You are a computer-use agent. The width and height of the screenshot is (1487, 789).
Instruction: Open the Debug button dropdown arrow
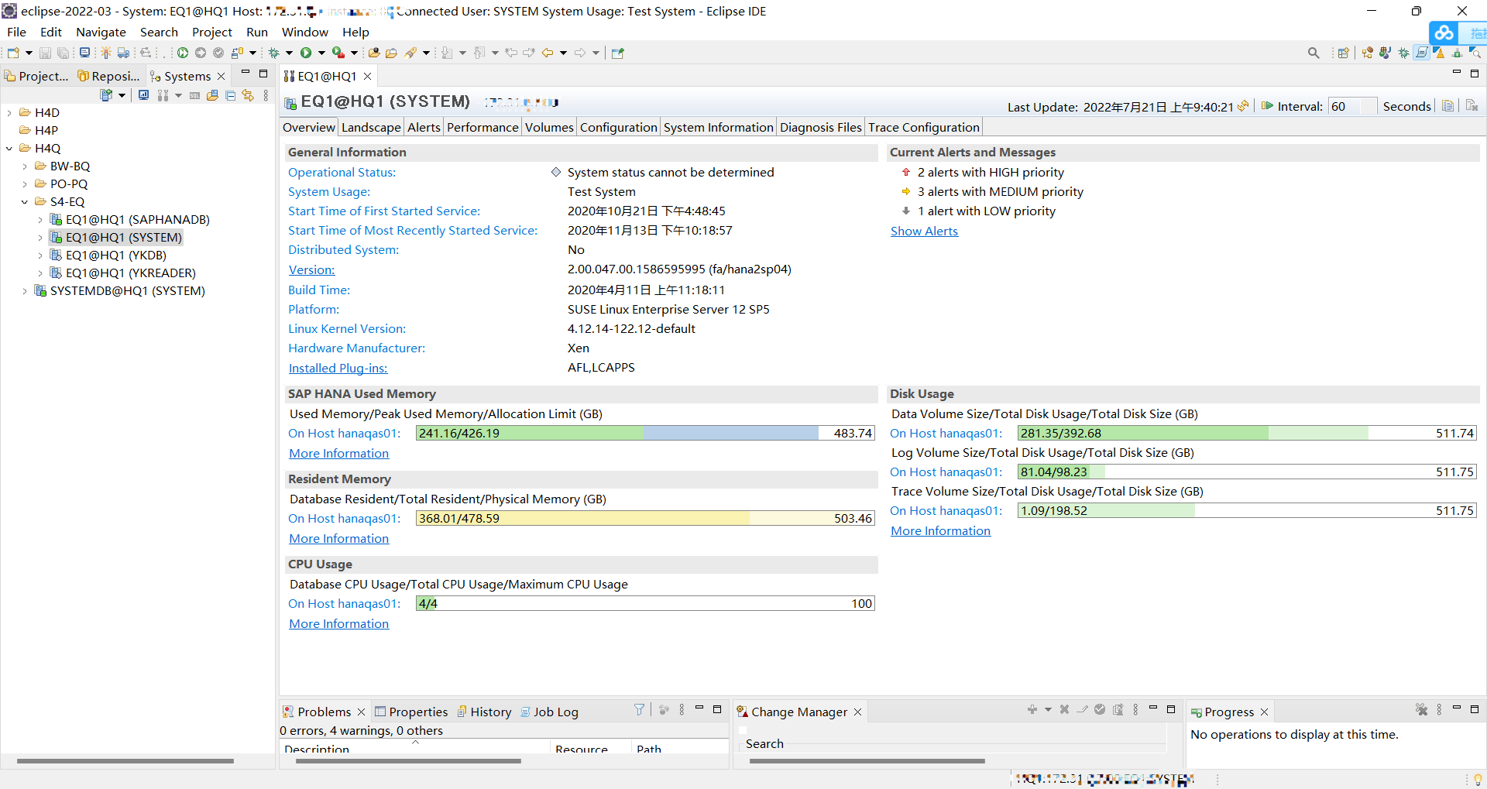[x=289, y=53]
